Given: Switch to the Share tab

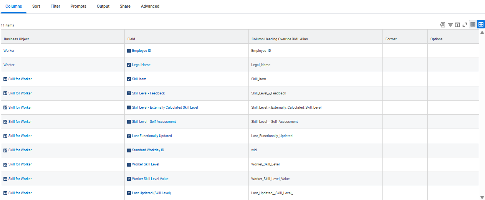Looking at the screenshot, I should click(x=125, y=6).
